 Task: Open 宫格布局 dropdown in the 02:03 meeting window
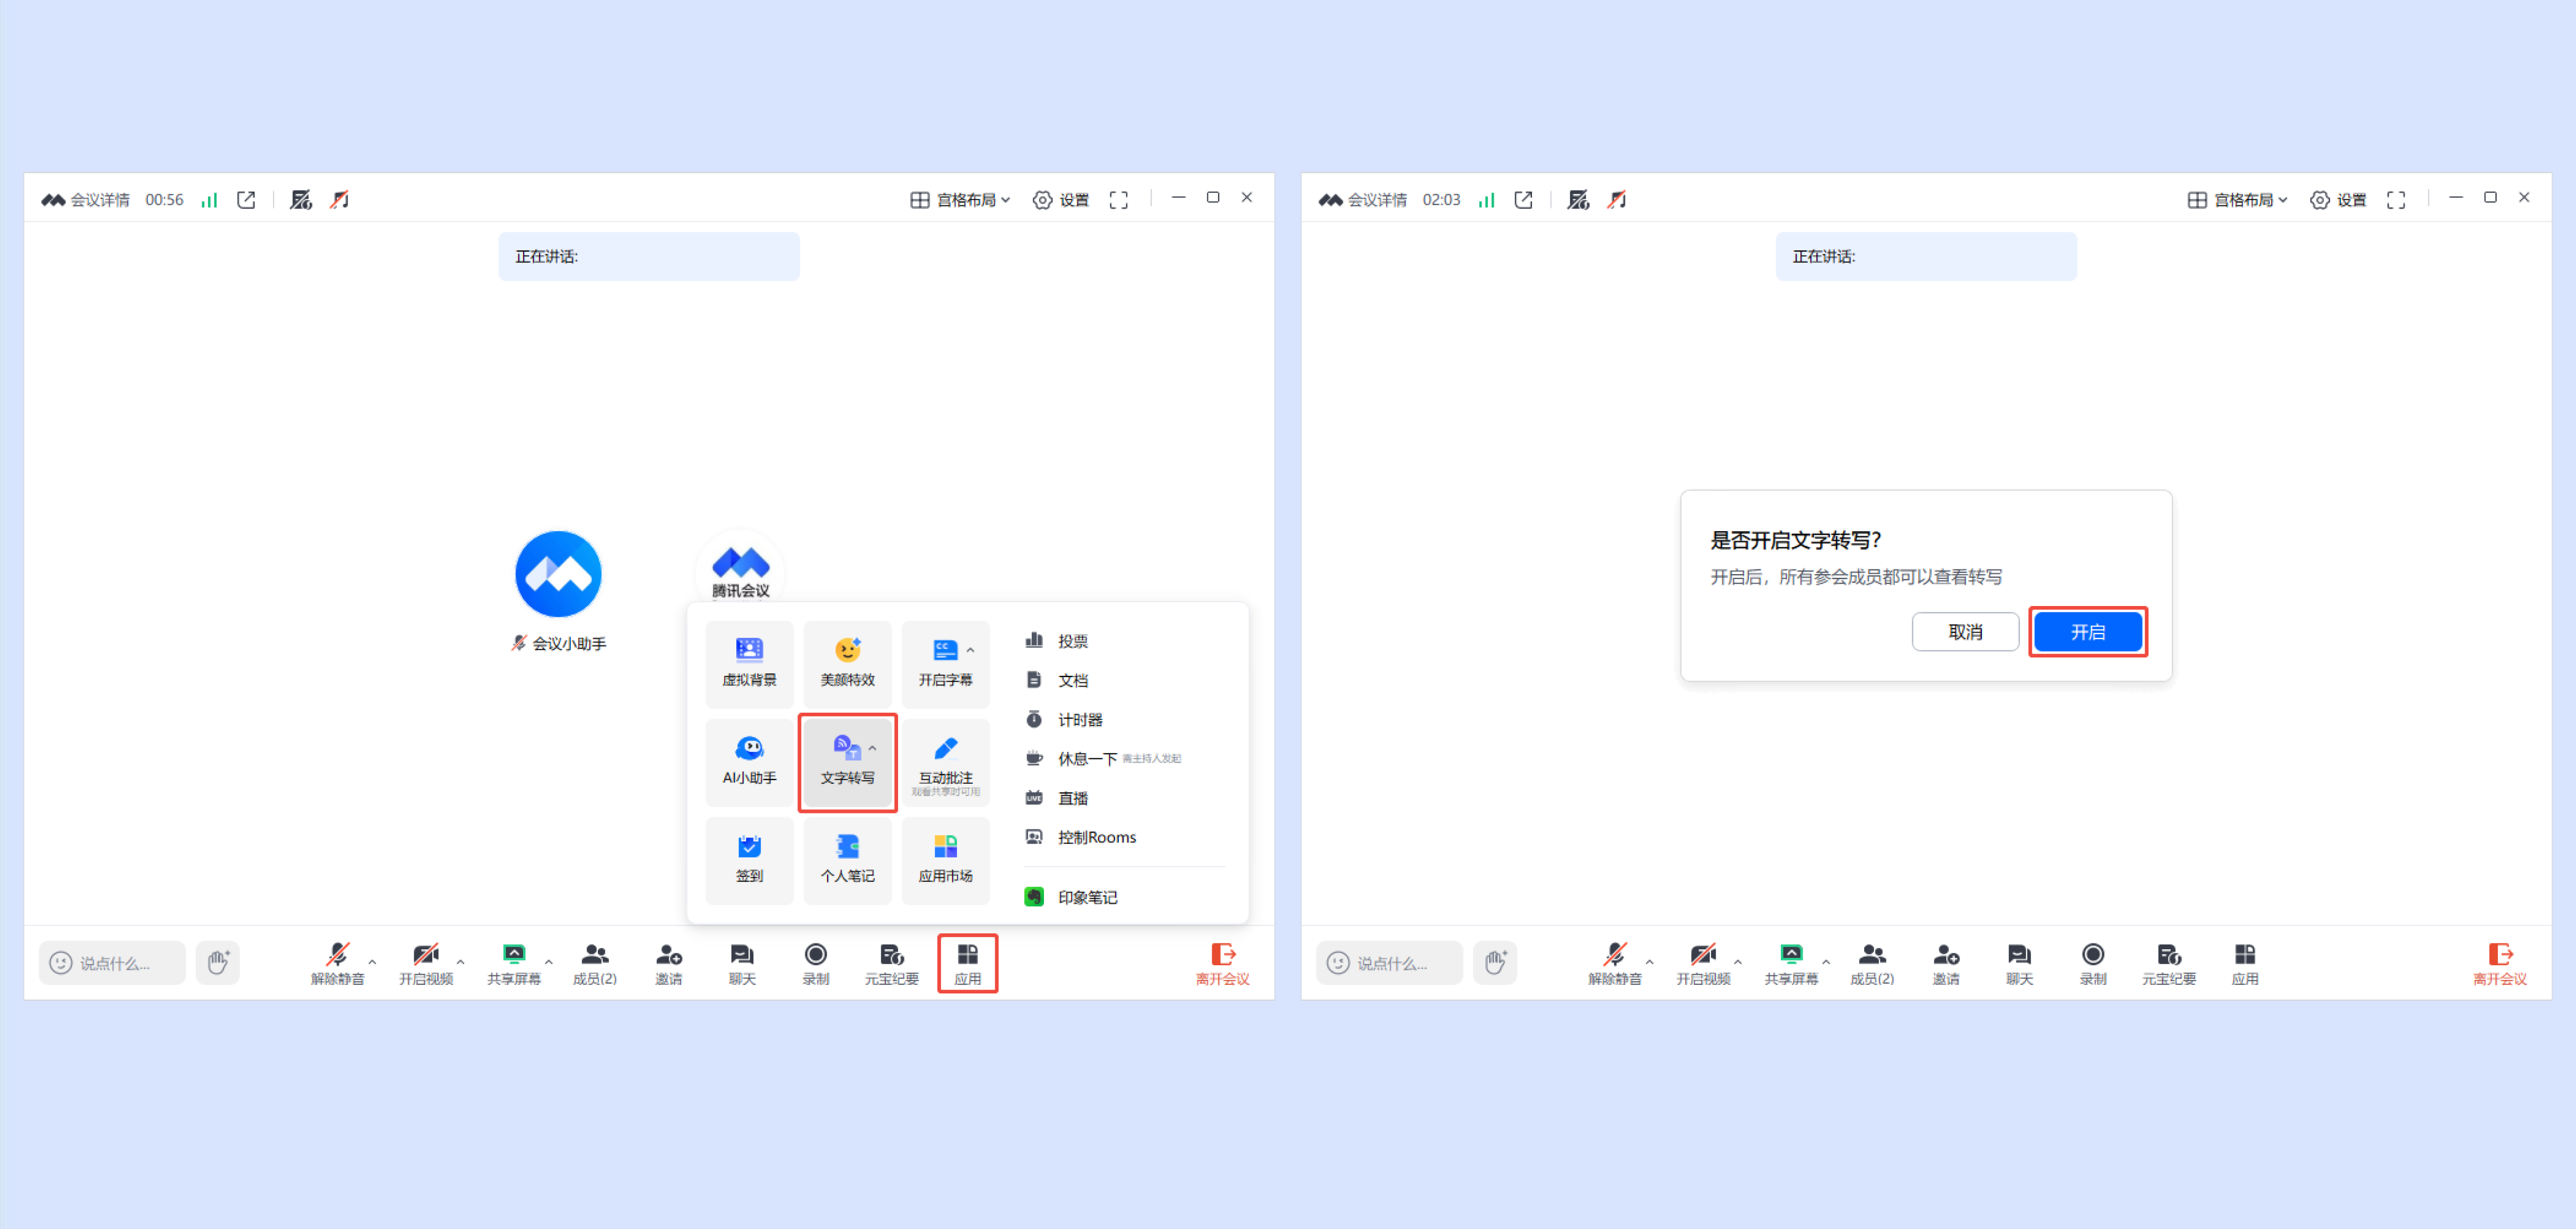(2240, 200)
